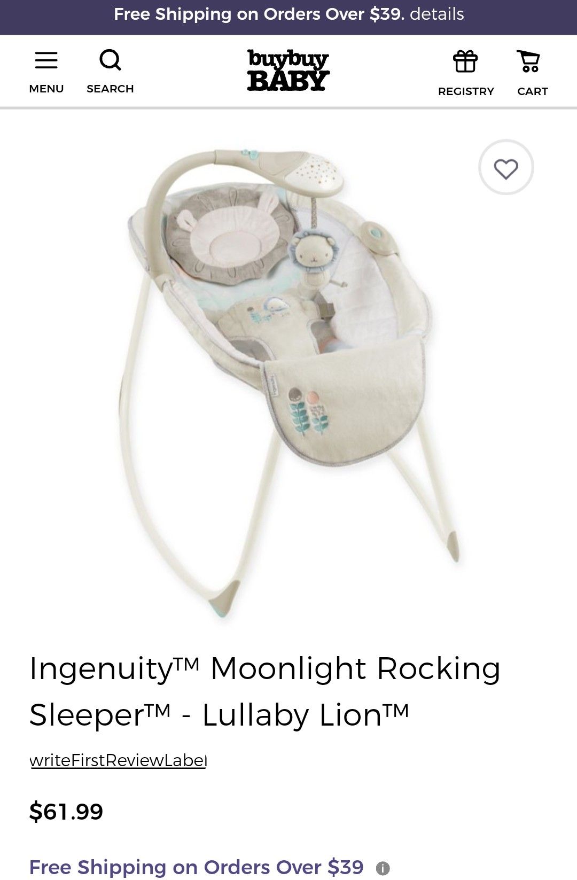Open the registry gift icon
577x880 pixels.
465,61
